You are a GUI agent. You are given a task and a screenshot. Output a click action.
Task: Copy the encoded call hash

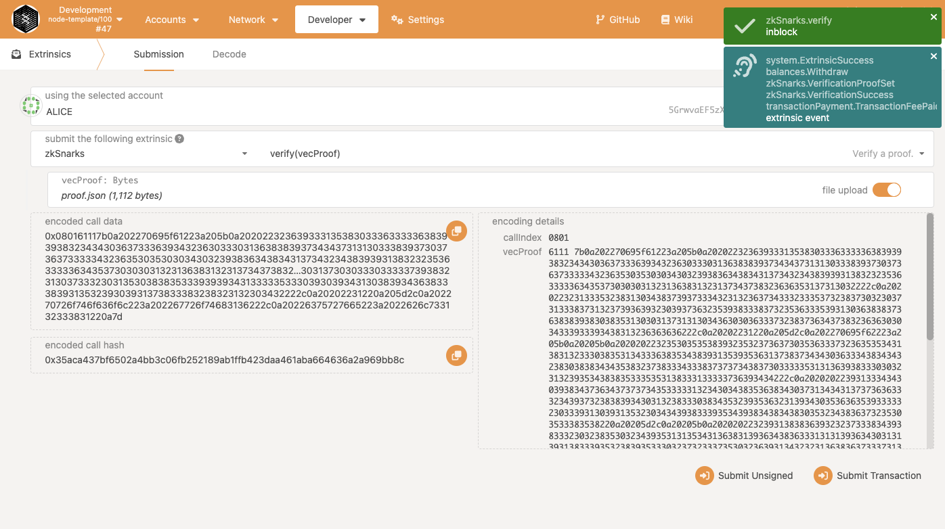tap(456, 355)
